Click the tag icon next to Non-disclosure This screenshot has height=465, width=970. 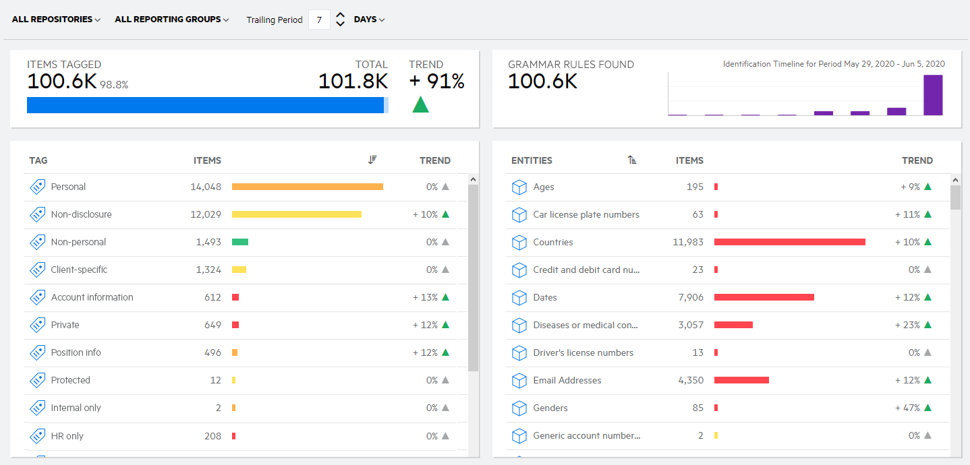tap(37, 215)
